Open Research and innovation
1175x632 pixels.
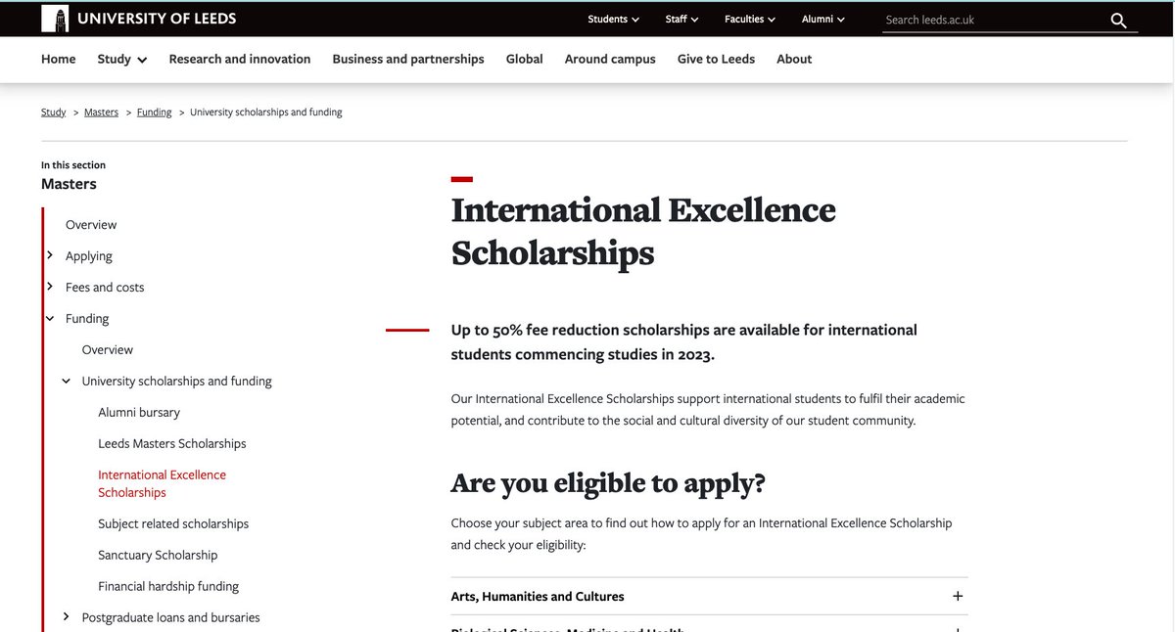click(x=240, y=59)
